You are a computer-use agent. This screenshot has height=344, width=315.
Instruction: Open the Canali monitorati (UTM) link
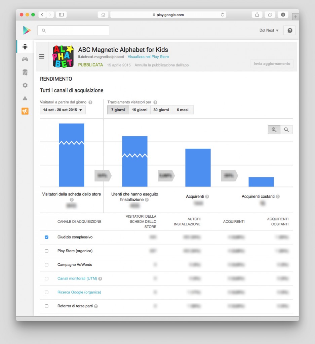pyautogui.click(x=77, y=278)
